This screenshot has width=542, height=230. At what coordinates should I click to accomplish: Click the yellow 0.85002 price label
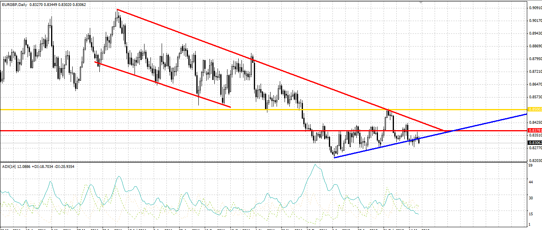pos(534,109)
